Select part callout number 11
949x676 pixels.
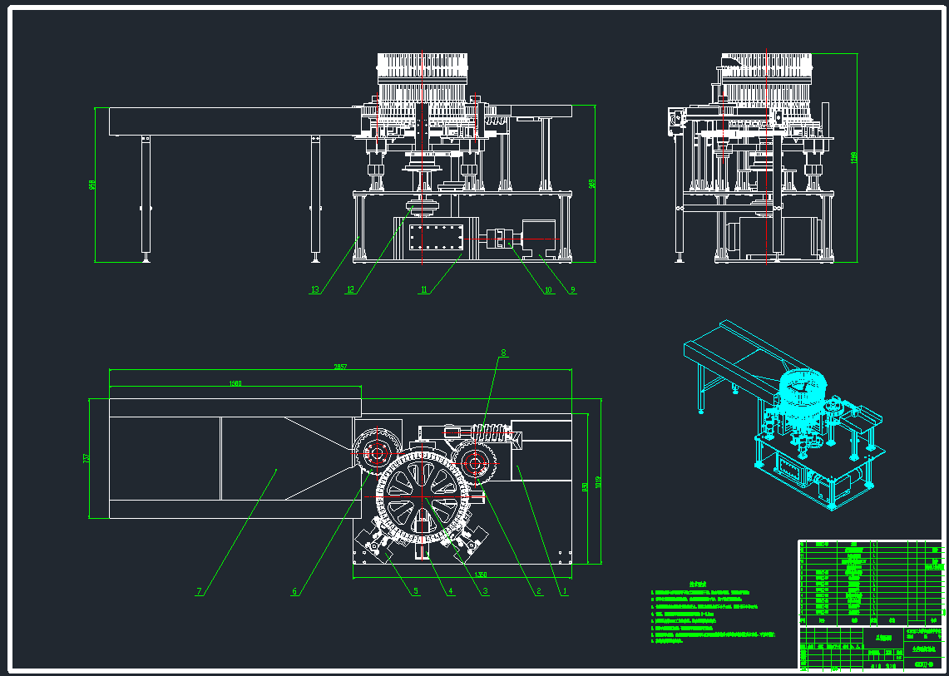[424, 290]
